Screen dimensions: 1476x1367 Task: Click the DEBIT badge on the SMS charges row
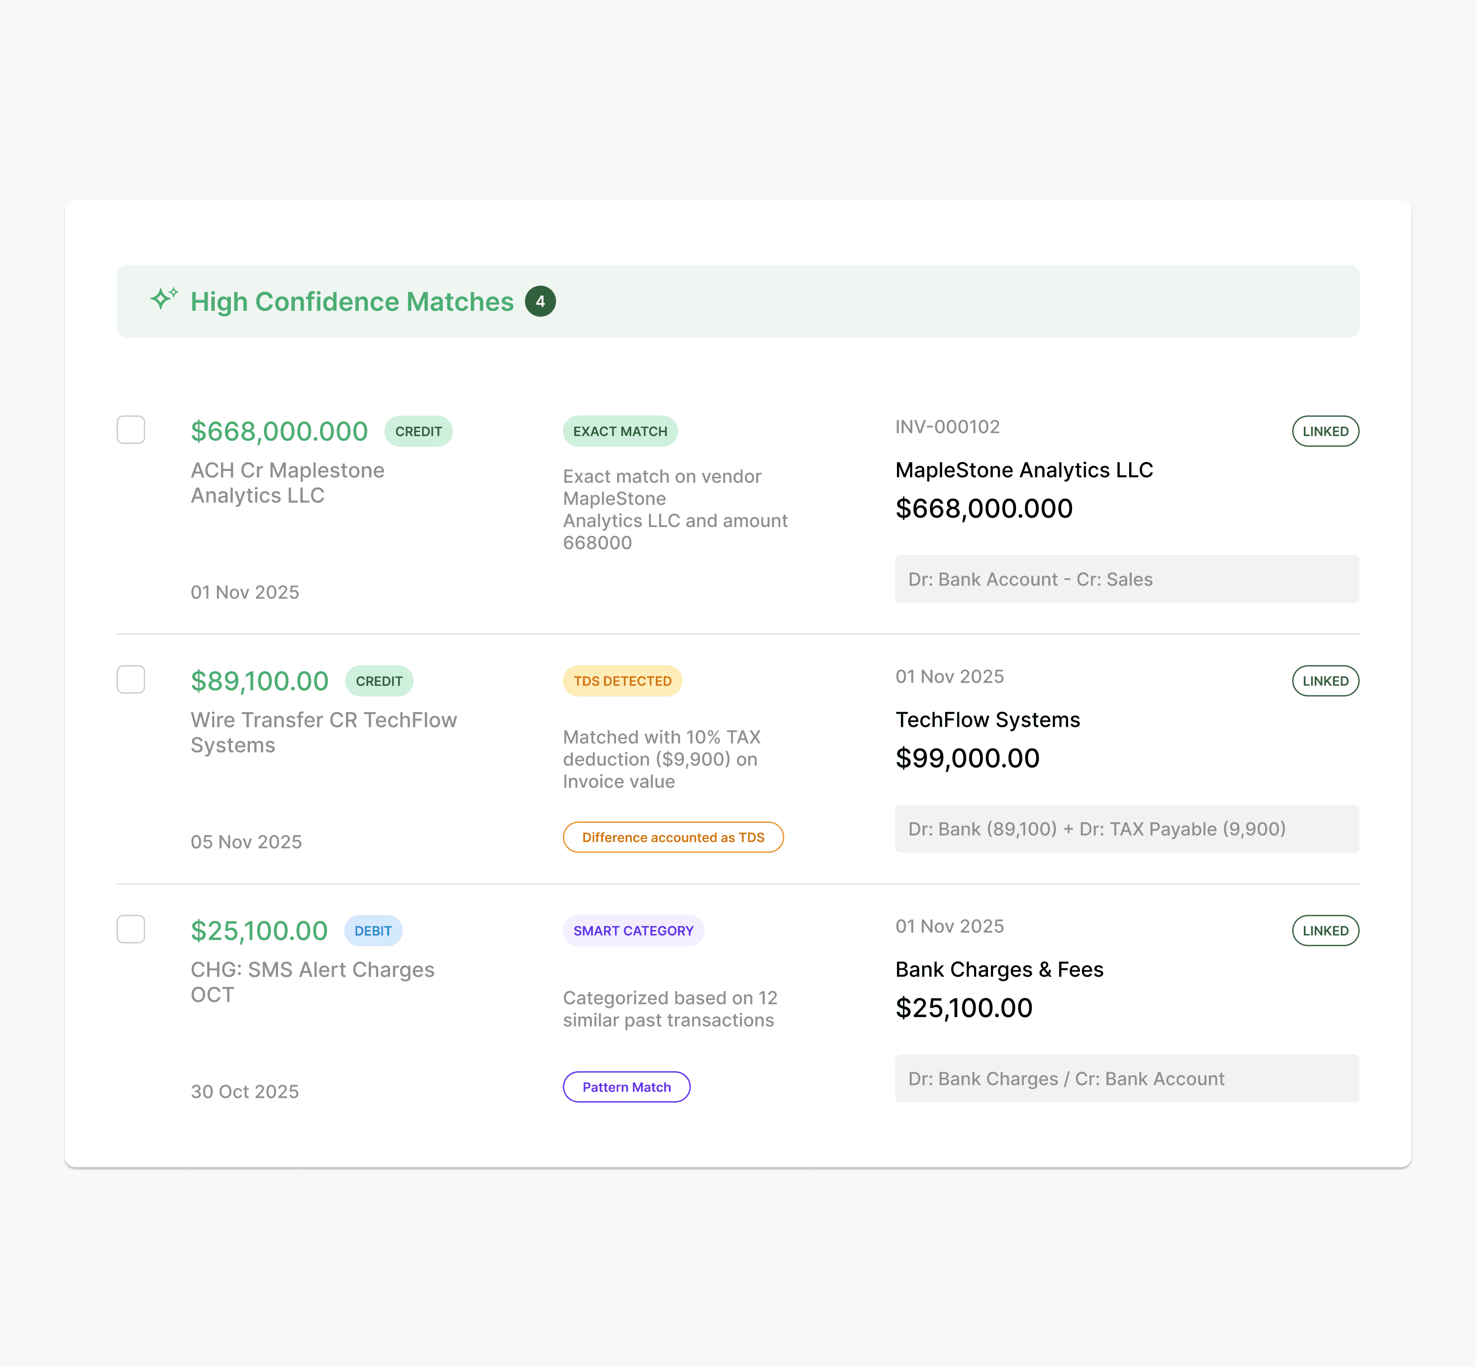pyautogui.click(x=373, y=931)
